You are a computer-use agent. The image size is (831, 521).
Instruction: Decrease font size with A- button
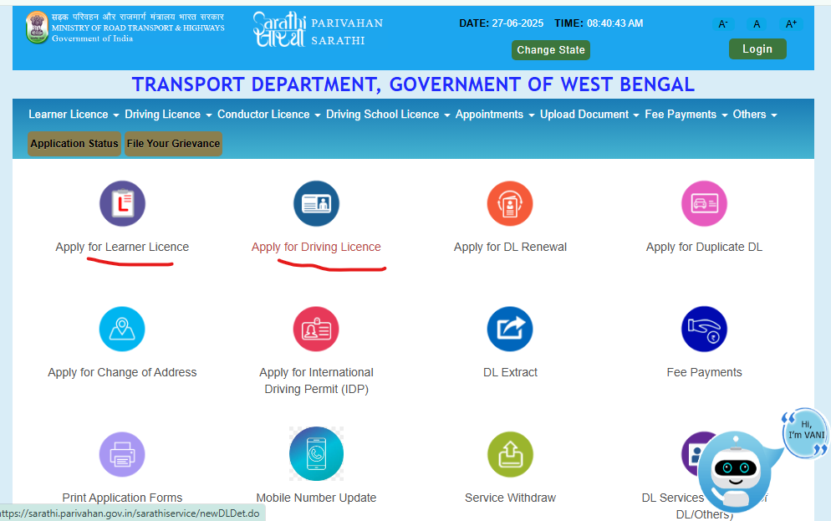[x=723, y=24]
